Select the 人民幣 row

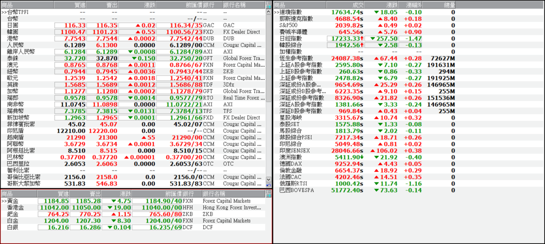pyautogui.click(x=133, y=45)
